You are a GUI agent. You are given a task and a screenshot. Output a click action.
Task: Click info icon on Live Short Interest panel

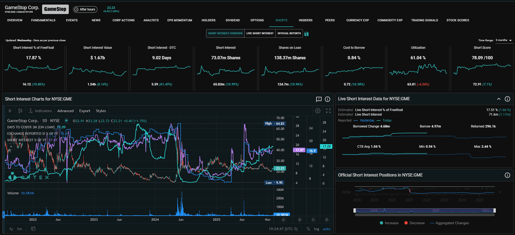pos(507,99)
